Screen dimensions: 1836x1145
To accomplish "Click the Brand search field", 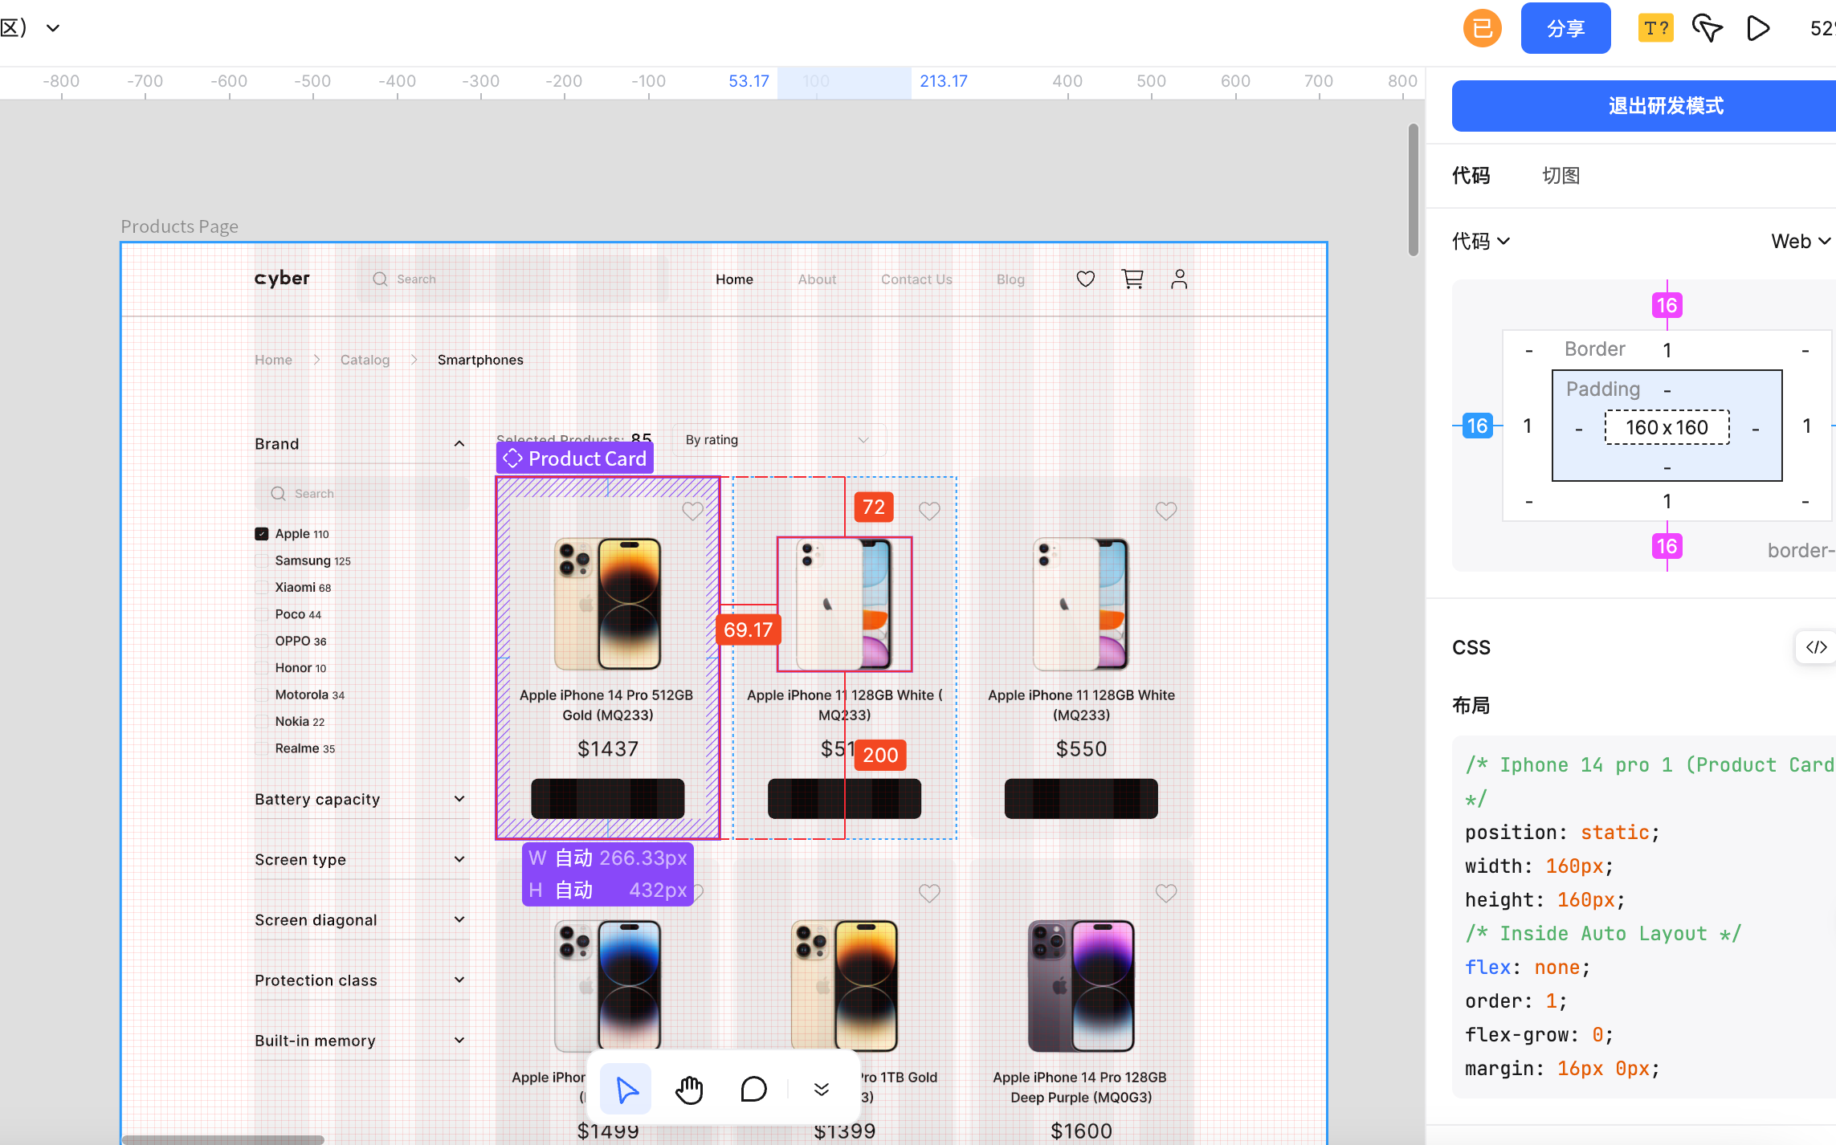I will pyautogui.click(x=362, y=493).
